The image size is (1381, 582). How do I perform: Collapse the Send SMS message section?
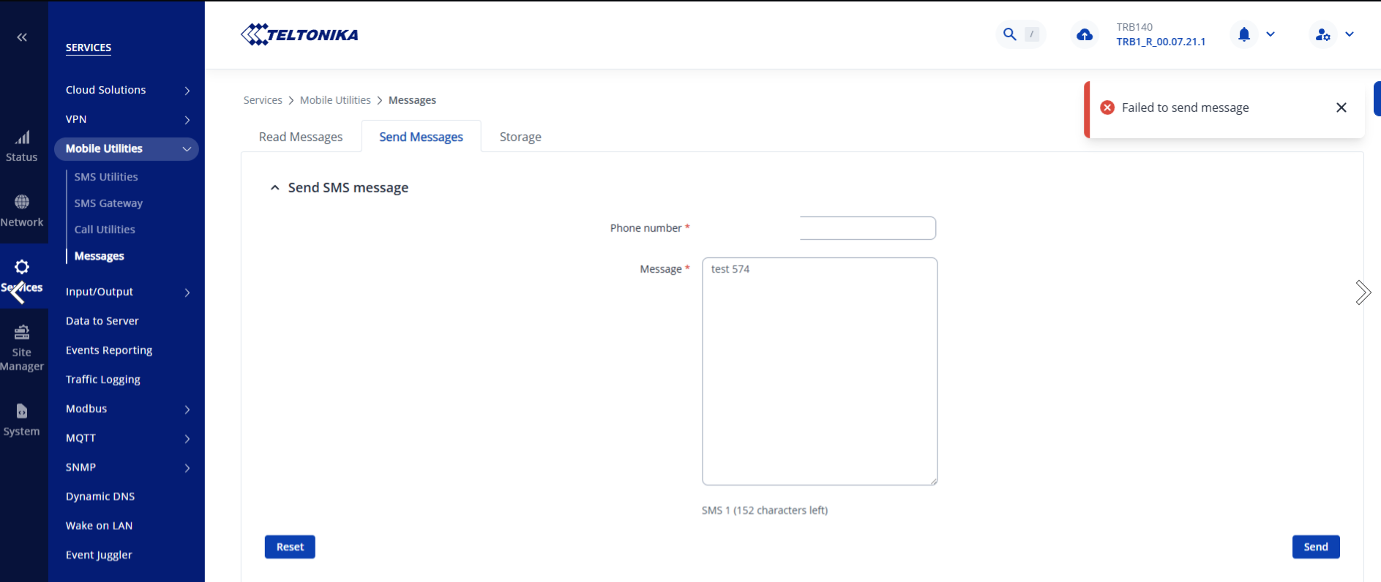click(x=275, y=188)
